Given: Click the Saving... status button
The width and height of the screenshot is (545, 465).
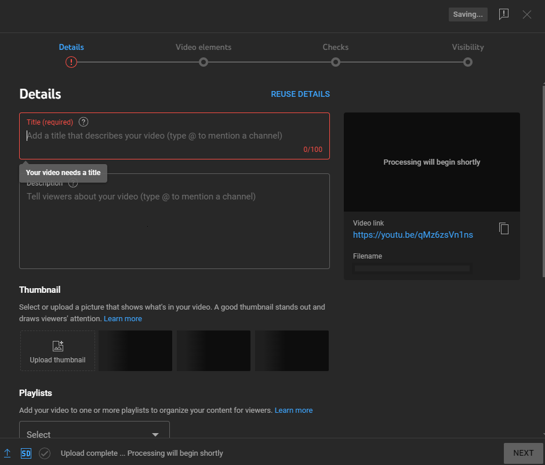Looking at the screenshot, I should coord(468,14).
